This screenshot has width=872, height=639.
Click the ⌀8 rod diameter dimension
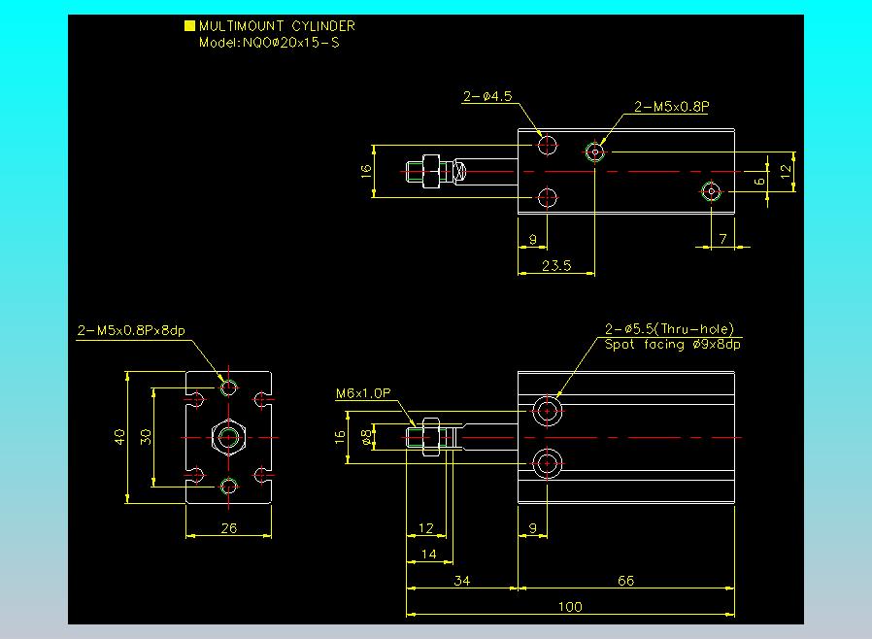point(366,437)
